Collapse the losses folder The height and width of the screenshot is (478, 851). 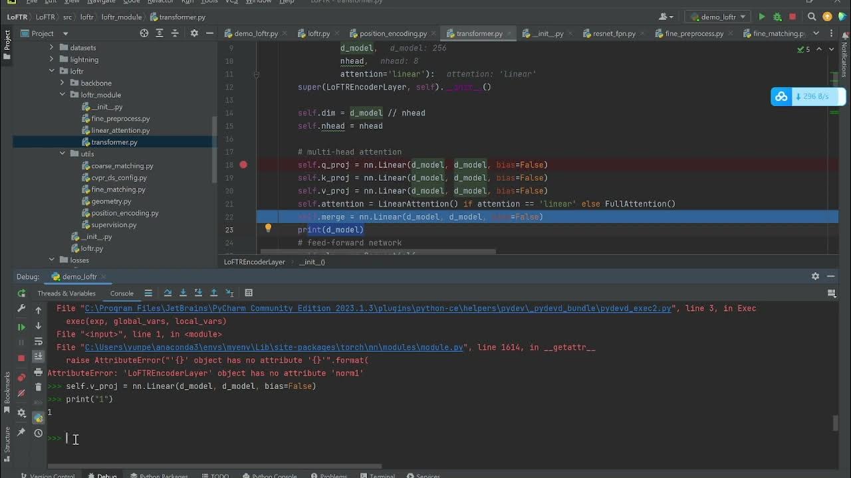point(52,260)
